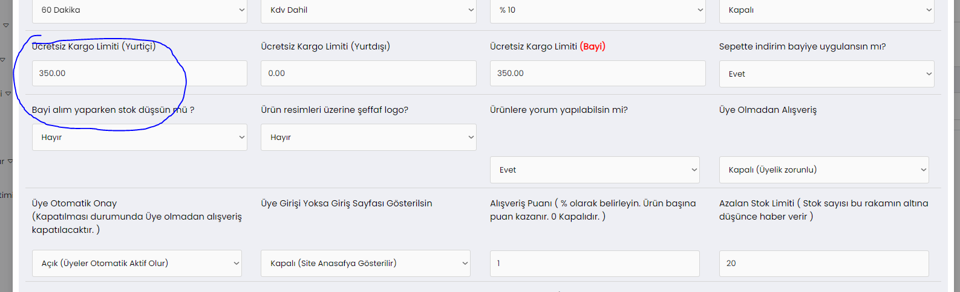Open the 'şeffaf logo' Hayır dropdown

[368, 138]
